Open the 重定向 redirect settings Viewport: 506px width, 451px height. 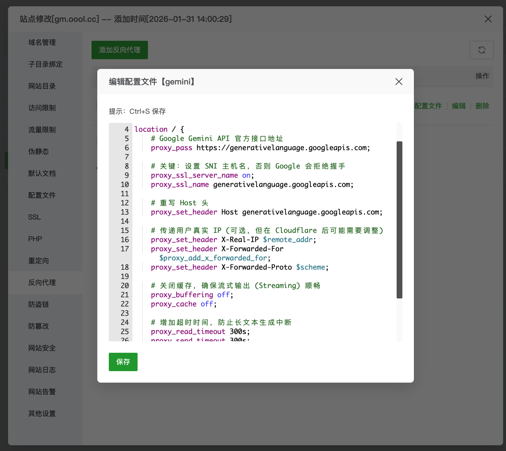point(38,261)
